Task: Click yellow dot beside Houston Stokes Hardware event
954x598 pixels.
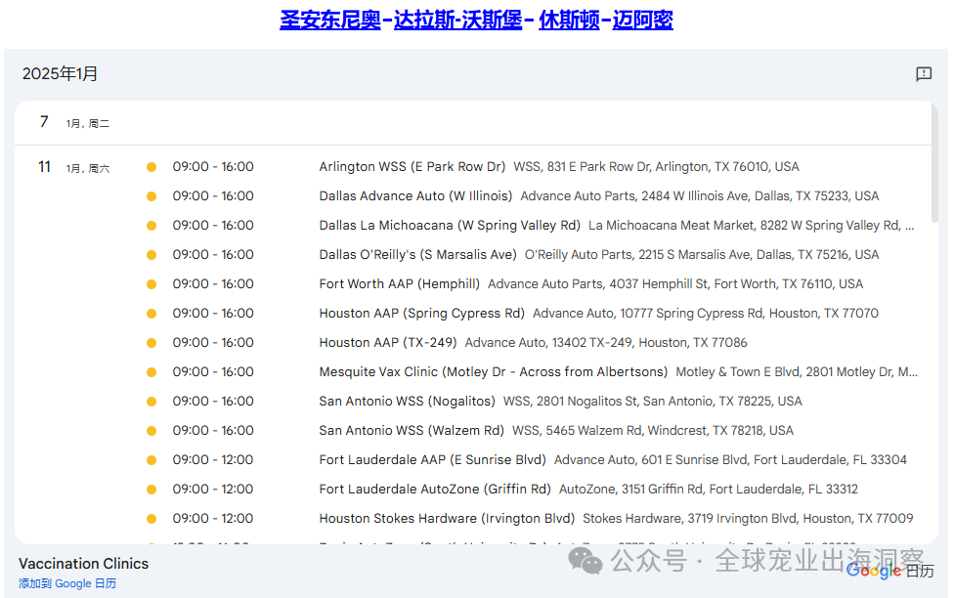Action: point(152,519)
